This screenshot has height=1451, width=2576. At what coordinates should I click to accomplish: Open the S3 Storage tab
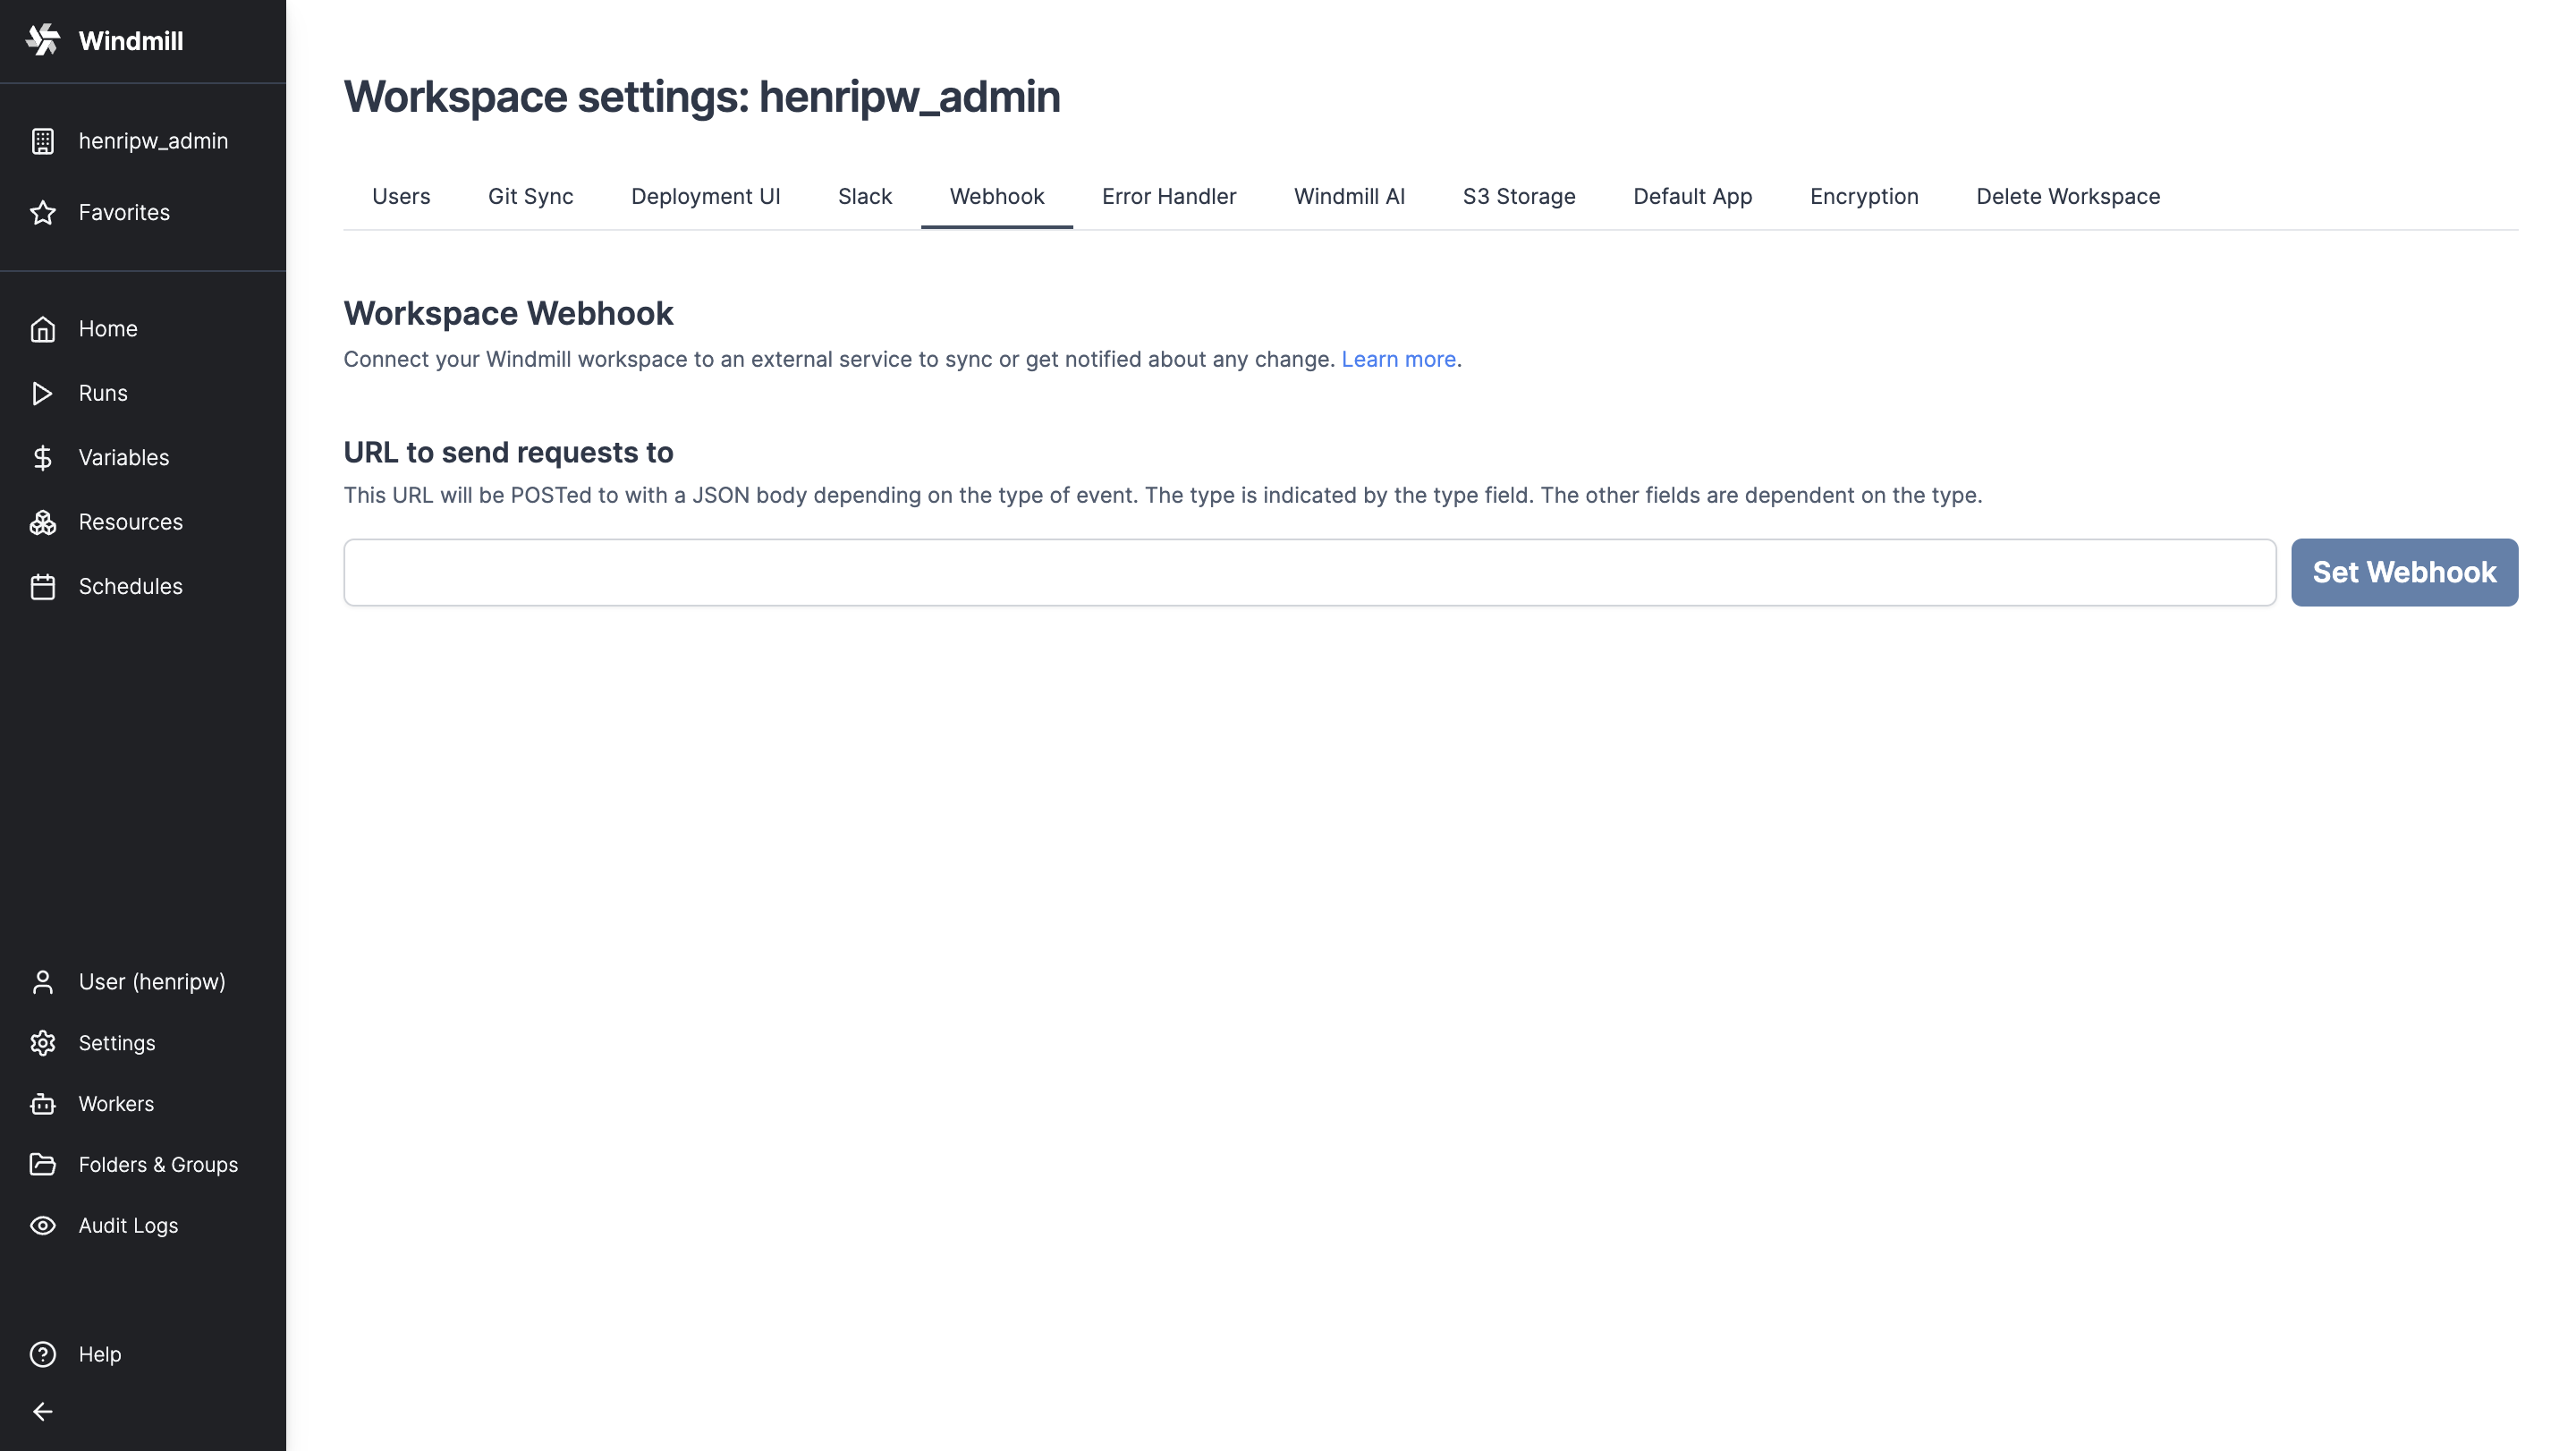click(1518, 196)
